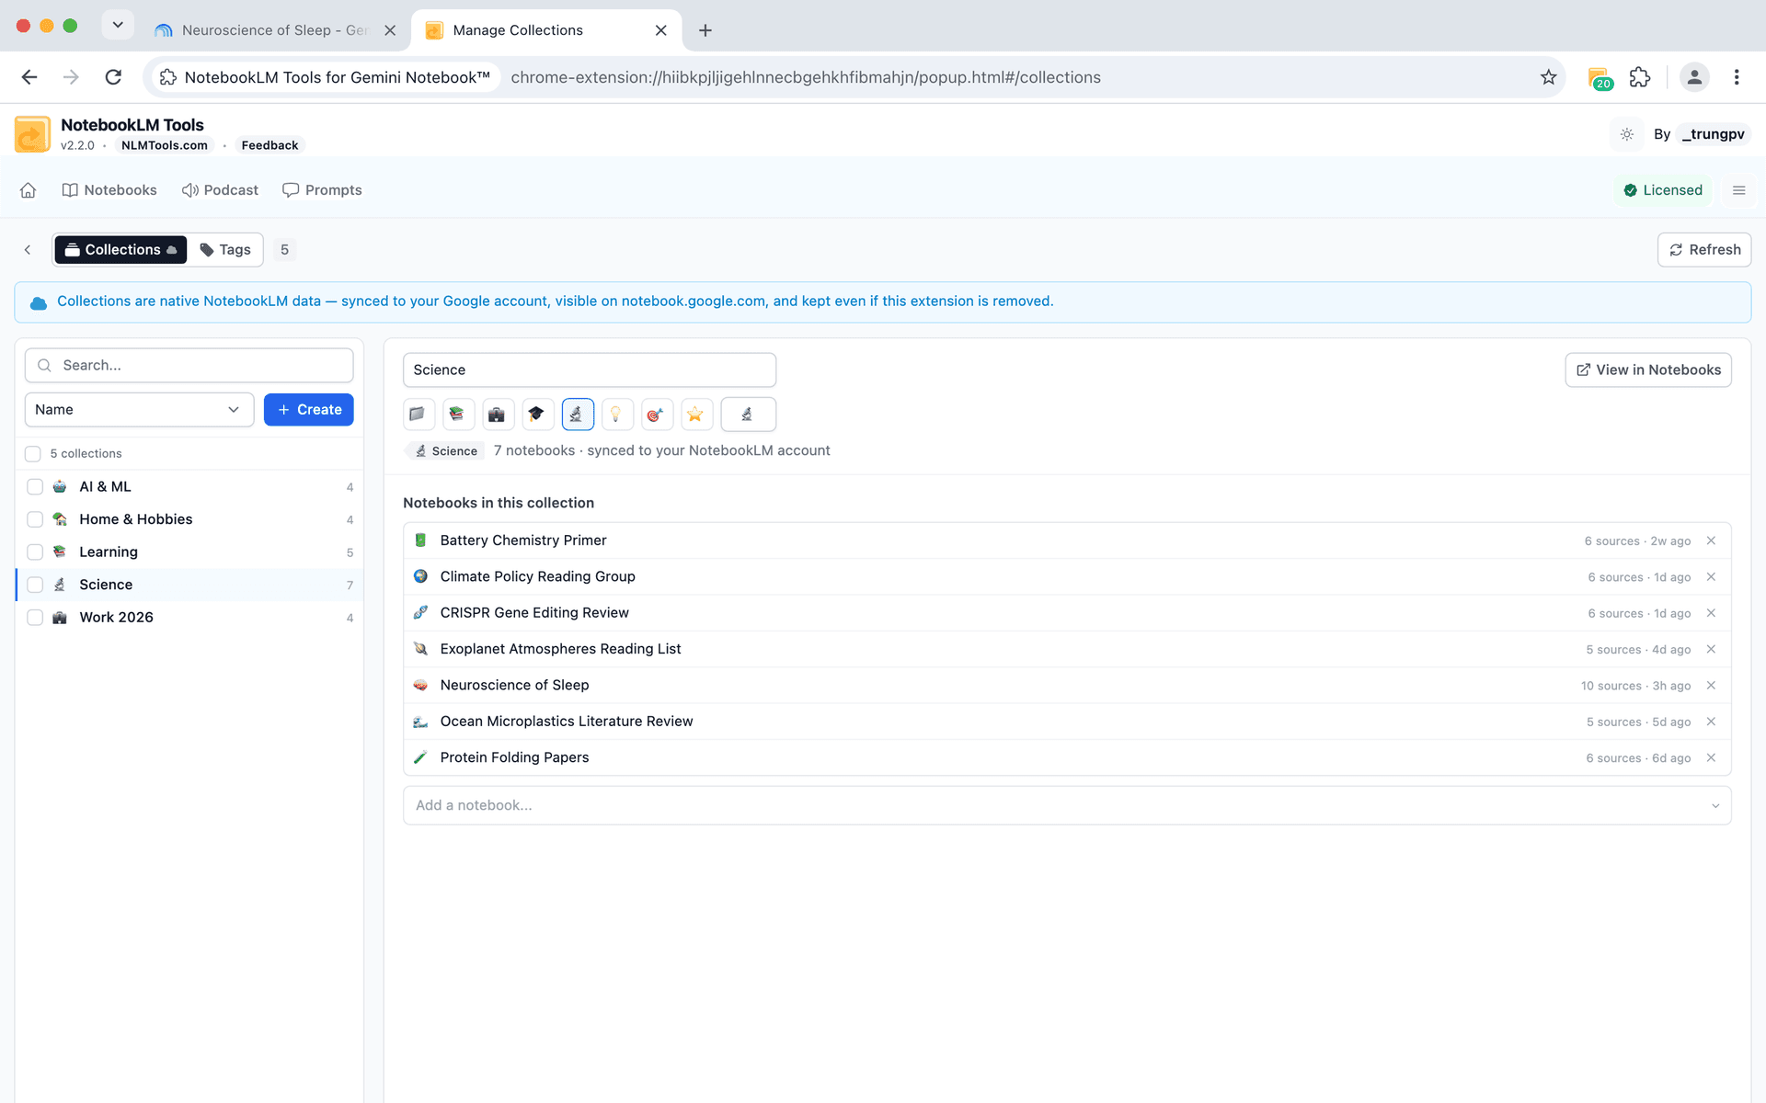This screenshot has width=1766, height=1103.
Task: Choose the star emoji icon
Action: pyautogui.click(x=695, y=415)
